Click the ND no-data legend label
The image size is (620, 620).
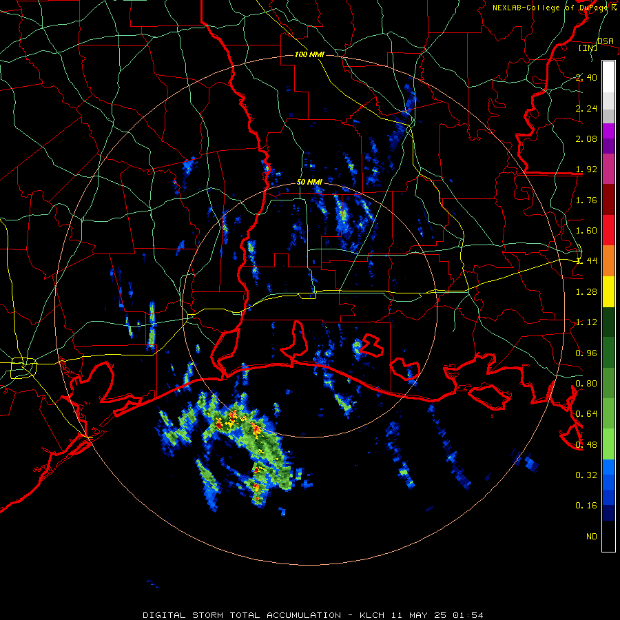(592, 537)
